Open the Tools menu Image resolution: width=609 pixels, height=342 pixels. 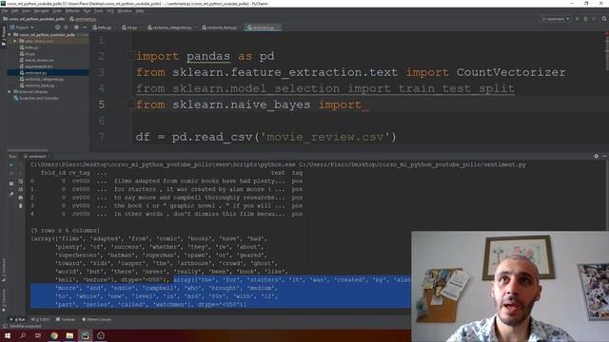pyautogui.click(x=99, y=10)
